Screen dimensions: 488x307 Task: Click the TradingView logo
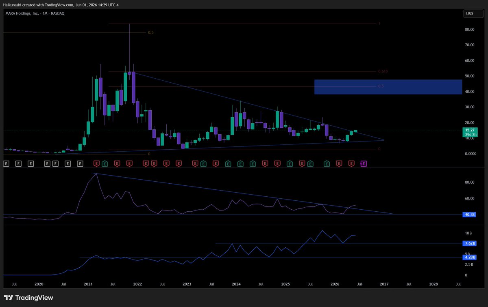tap(28, 298)
